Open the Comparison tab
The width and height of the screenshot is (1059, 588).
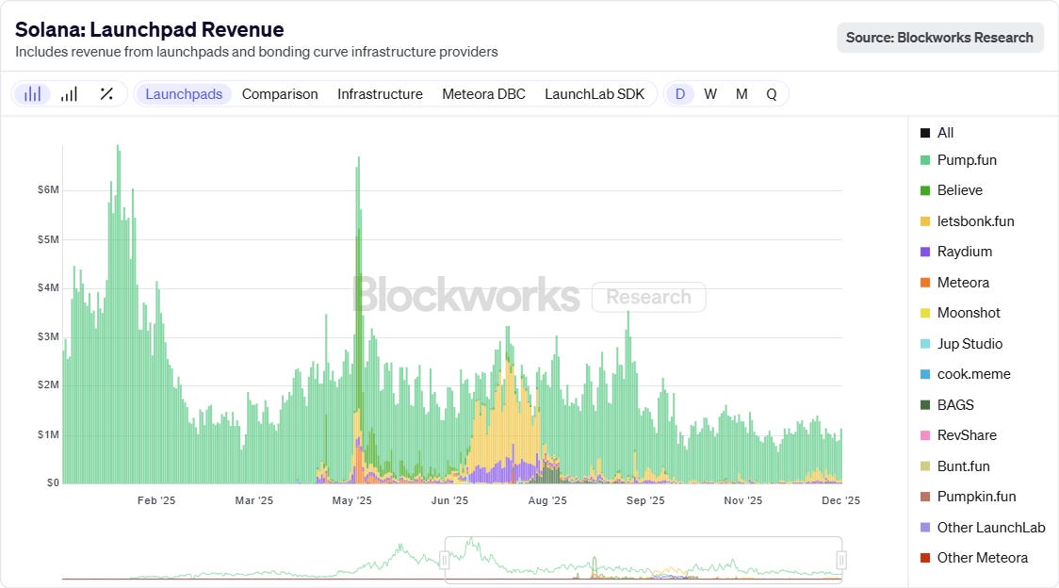point(280,94)
